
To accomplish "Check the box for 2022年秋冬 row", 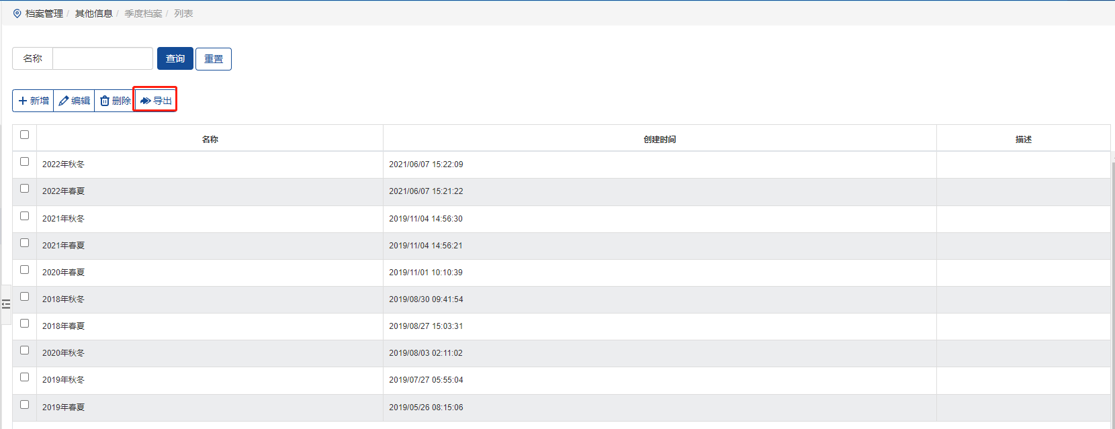I will 25,162.
